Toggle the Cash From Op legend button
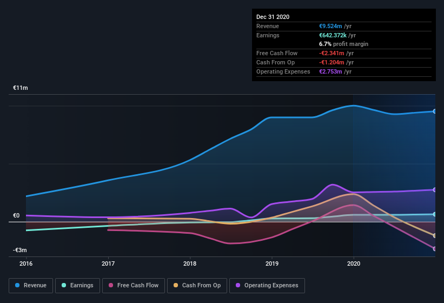 click(197, 286)
